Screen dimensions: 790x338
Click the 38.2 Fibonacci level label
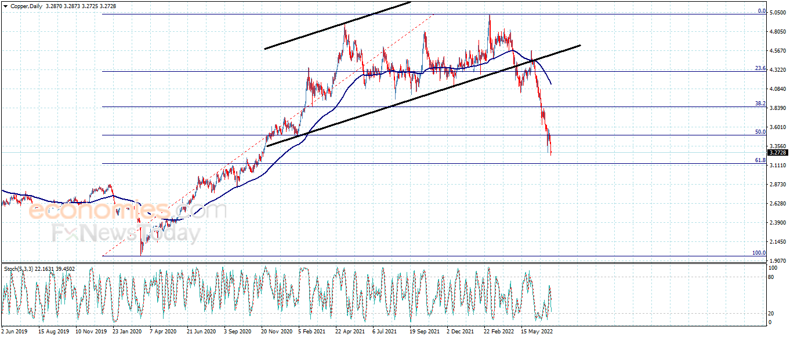pyautogui.click(x=760, y=104)
